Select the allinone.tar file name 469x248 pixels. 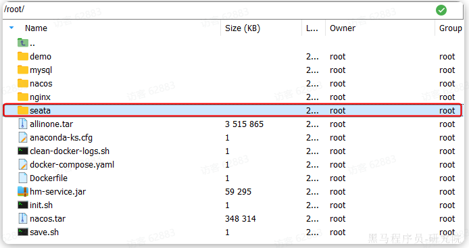coord(51,124)
